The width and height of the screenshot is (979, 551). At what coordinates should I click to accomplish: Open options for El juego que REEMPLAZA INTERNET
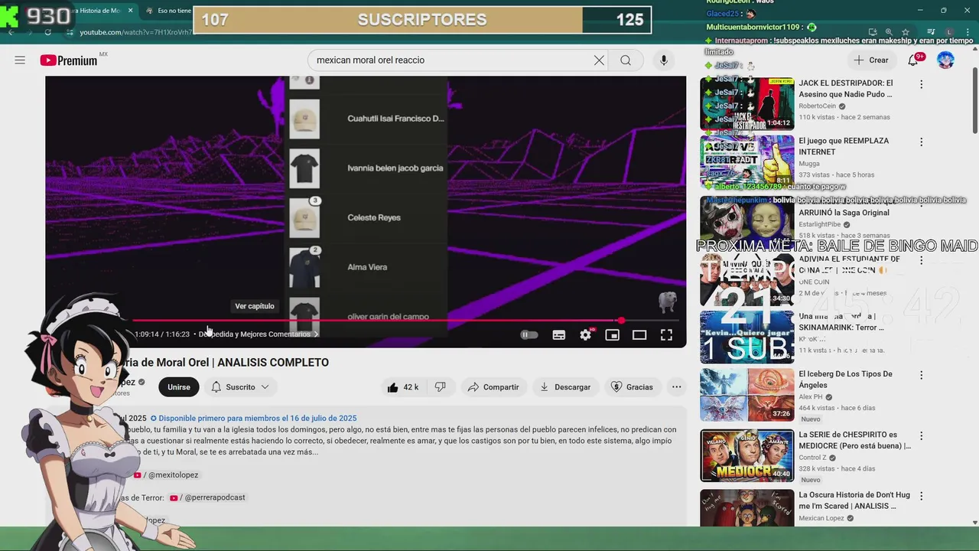[x=921, y=142]
